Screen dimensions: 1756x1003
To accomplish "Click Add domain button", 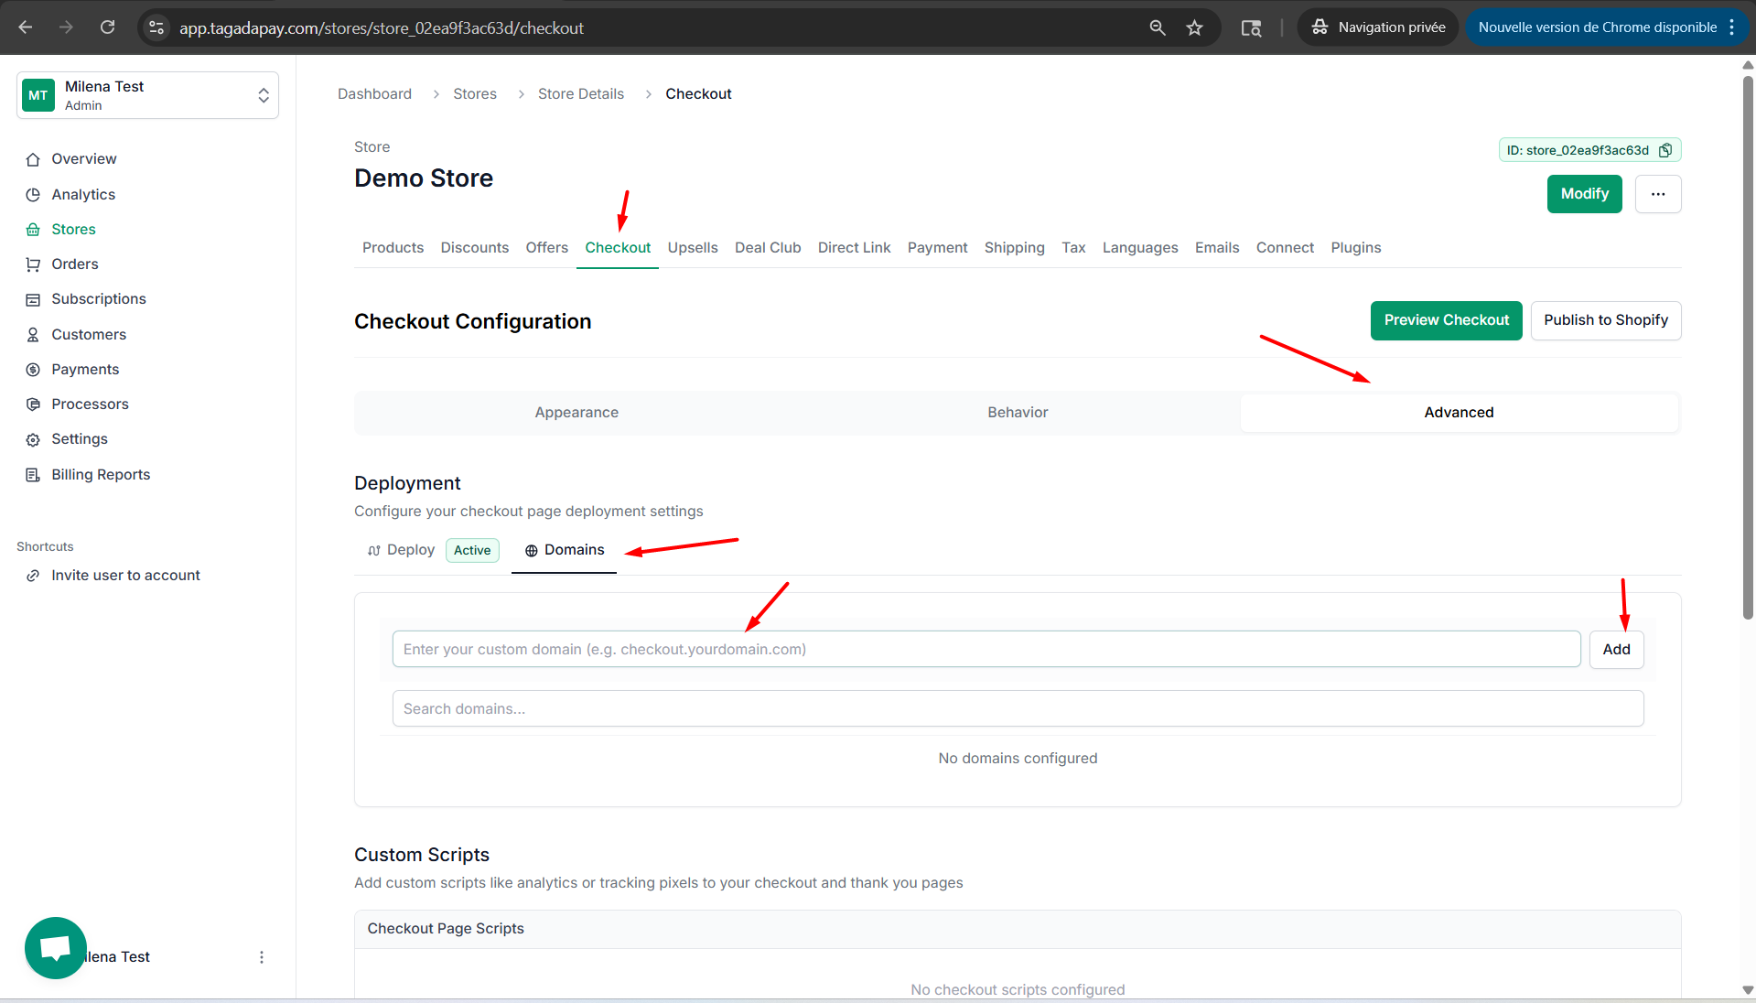I will point(1616,649).
